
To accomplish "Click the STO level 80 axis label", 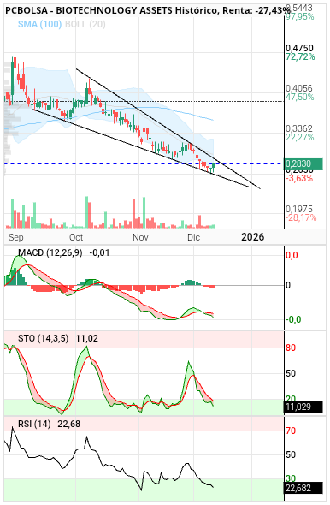I will tap(291, 348).
